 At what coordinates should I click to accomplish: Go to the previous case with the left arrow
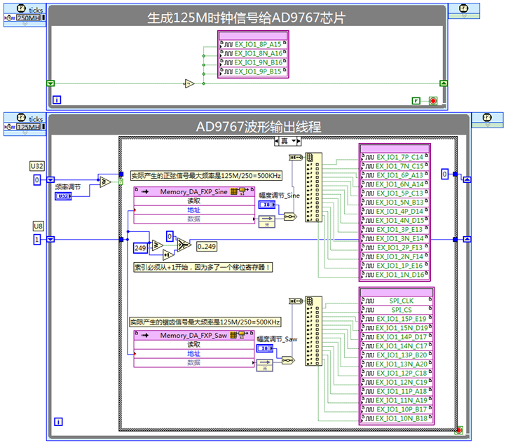(x=277, y=141)
